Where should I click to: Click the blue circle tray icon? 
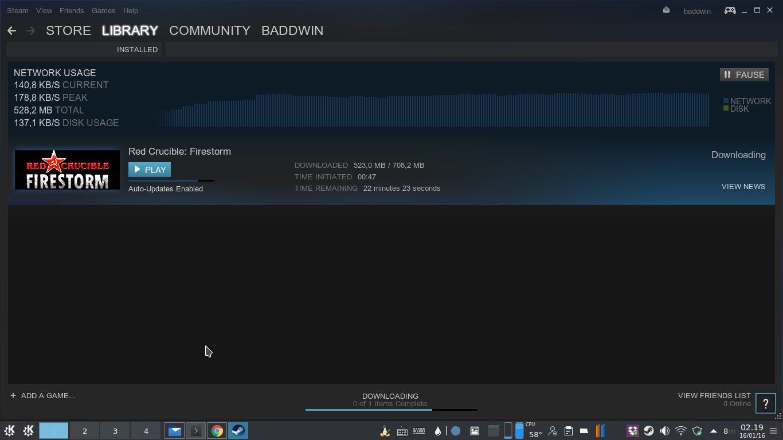456,431
